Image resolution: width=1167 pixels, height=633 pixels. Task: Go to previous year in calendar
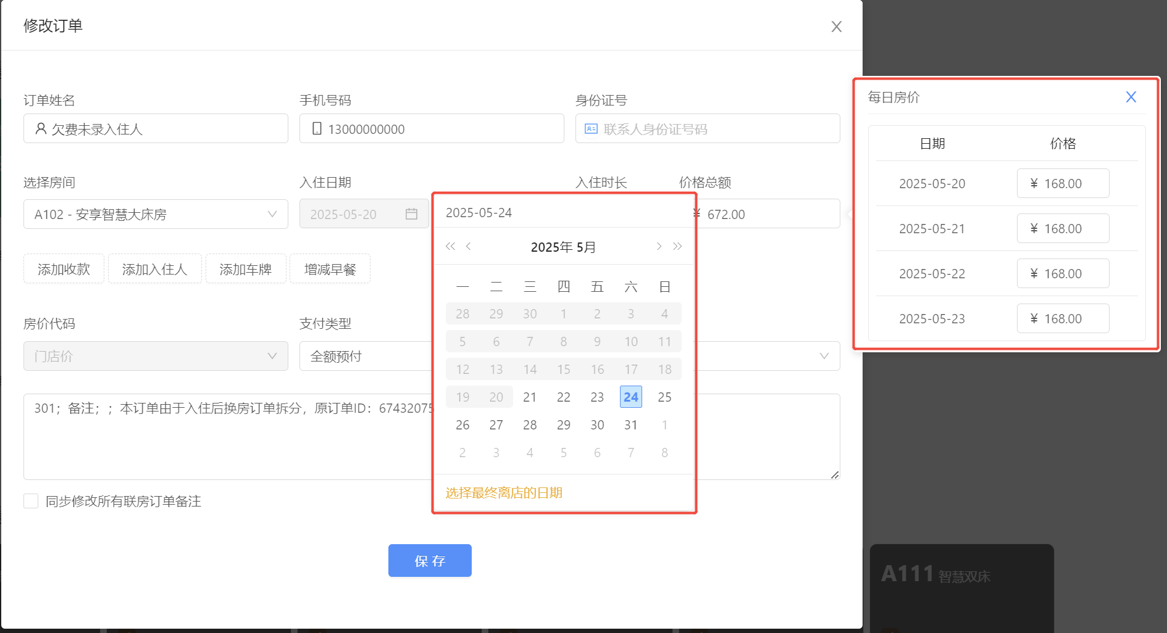[450, 246]
